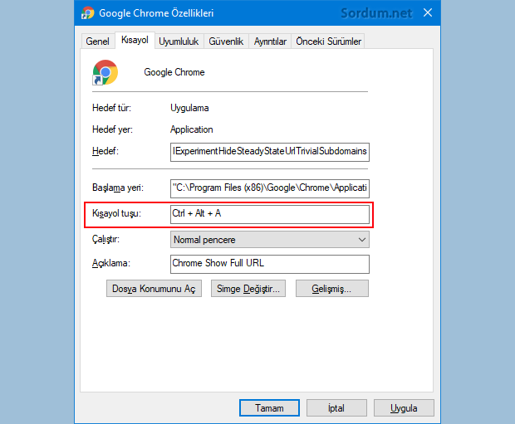This screenshot has width=515, height=424.
Task: Click the Hedef: label
Action: (x=105, y=151)
